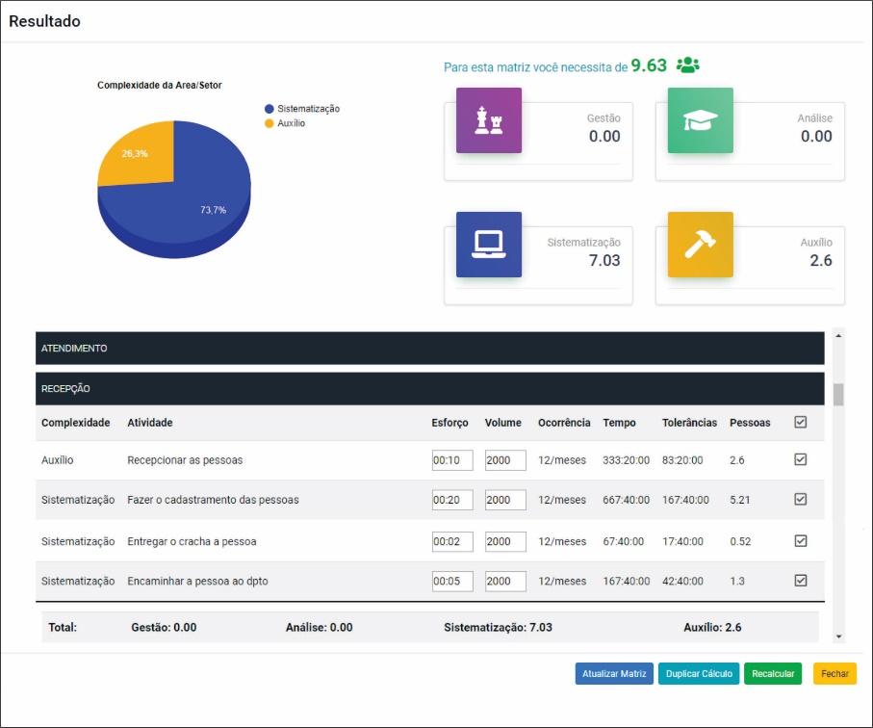873x728 pixels.
Task: Click the Sistematização 7.03 card value
Action: point(604,260)
